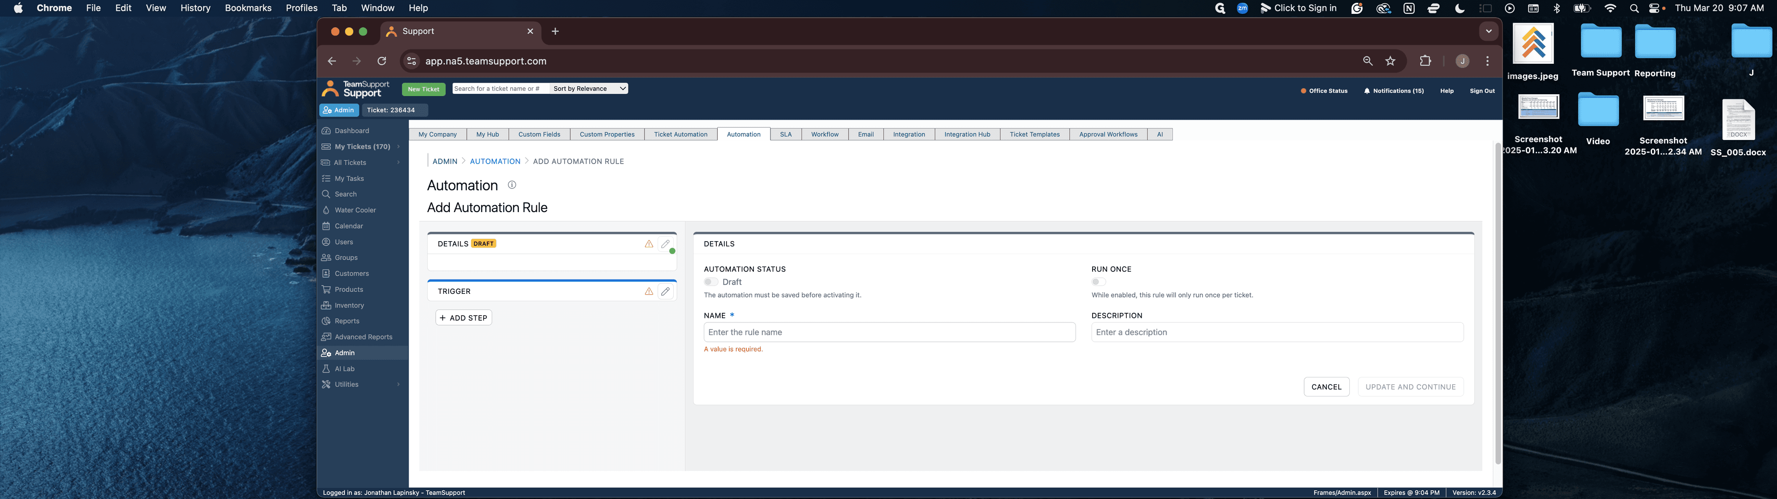Viewport: 1777px width, 499px height.
Task: Open the Chrome tab search dropdown arrow
Action: (1488, 32)
